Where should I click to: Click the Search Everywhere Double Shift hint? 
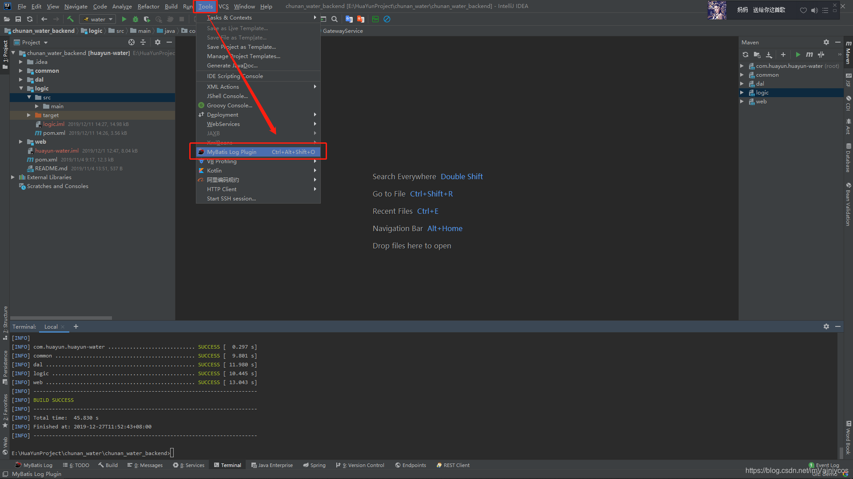[x=428, y=176]
